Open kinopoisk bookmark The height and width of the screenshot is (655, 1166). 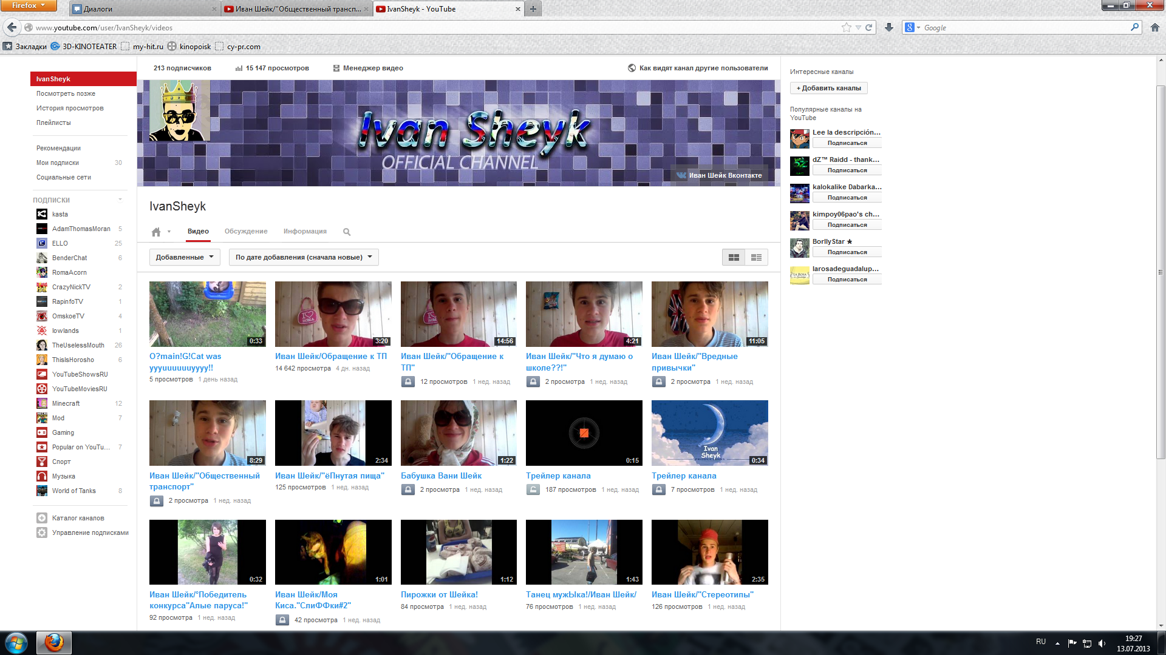[189, 46]
